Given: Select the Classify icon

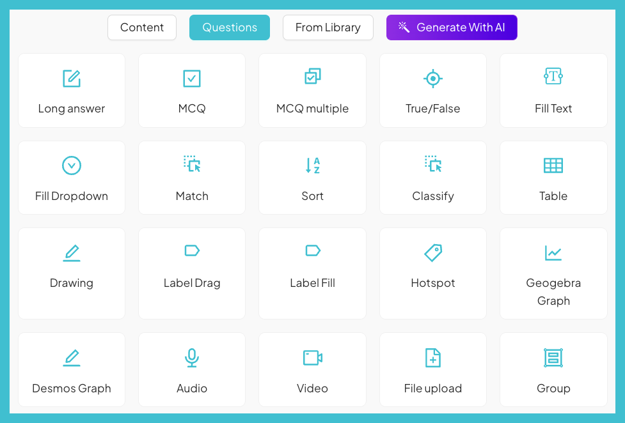Looking at the screenshot, I should (432, 165).
